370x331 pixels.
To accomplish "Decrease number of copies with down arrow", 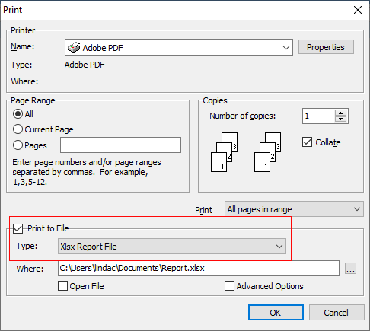I will [340, 119].
